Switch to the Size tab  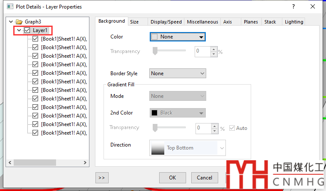pos(134,22)
